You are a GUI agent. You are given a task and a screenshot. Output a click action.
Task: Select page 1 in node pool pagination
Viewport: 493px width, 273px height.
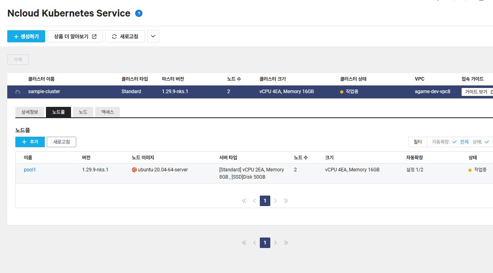click(x=265, y=201)
